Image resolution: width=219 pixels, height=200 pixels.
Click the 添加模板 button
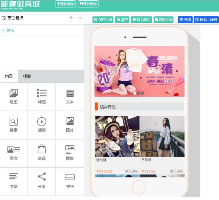point(65,4)
